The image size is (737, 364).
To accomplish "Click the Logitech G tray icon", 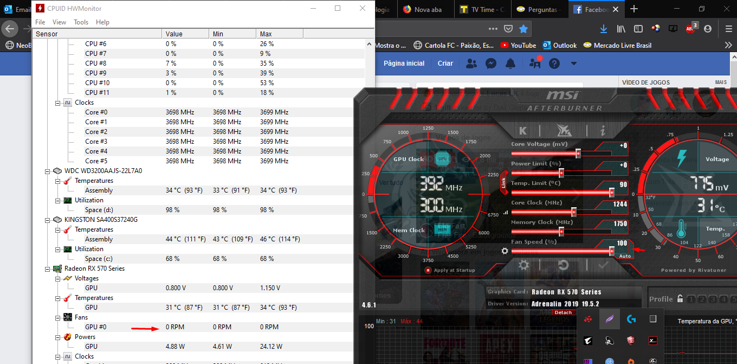I will (631, 319).
